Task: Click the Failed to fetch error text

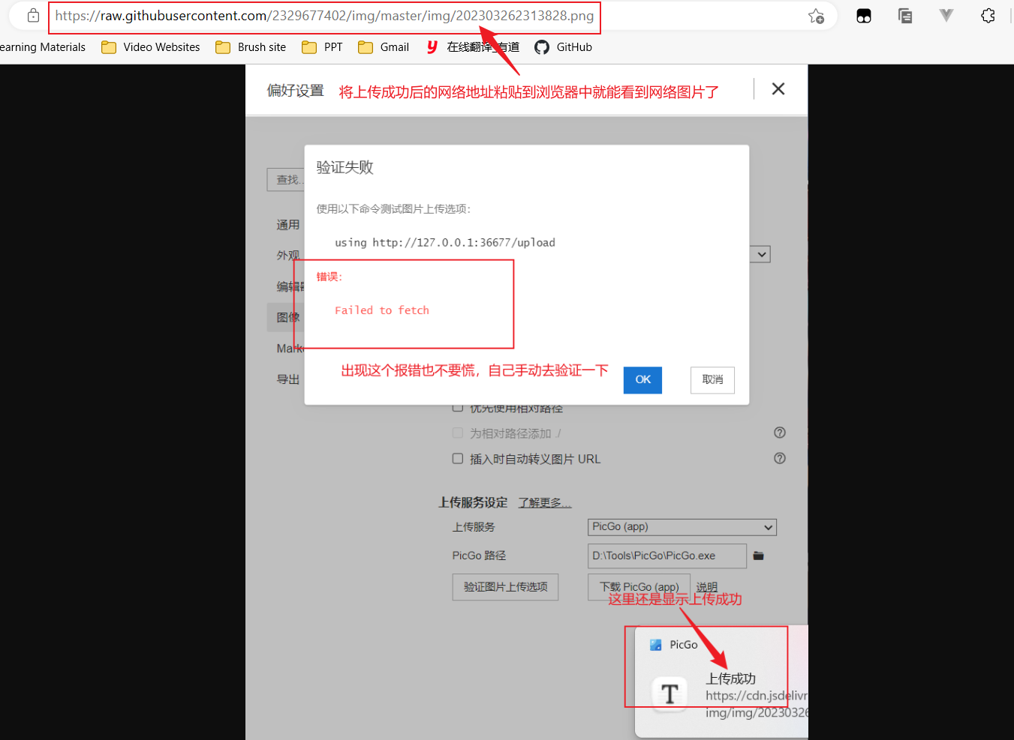Action: [382, 310]
